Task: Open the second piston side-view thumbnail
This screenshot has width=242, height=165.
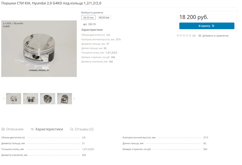Action: tap(31, 98)
